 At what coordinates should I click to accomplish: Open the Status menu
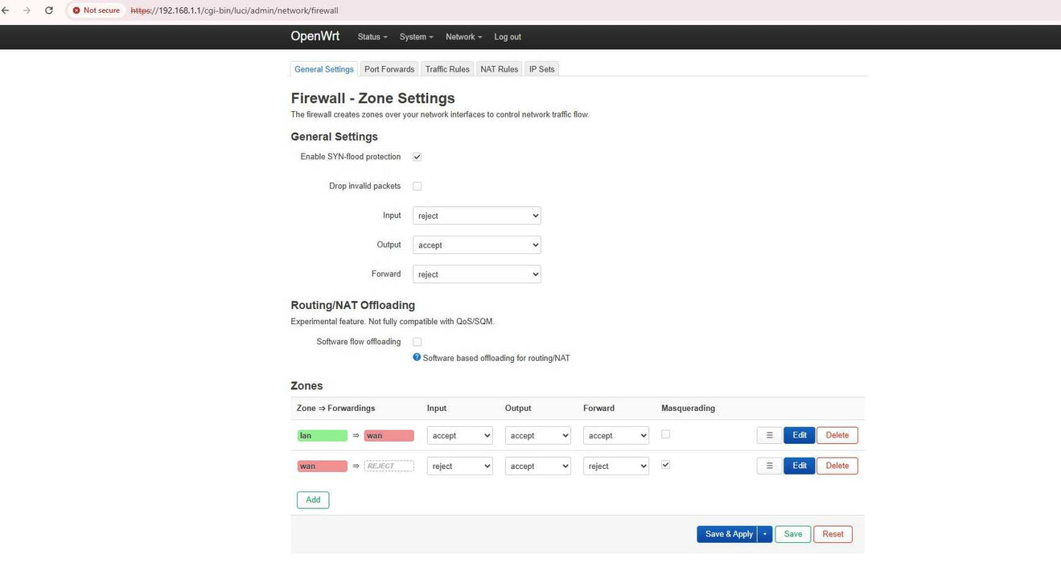coord(372,37)
